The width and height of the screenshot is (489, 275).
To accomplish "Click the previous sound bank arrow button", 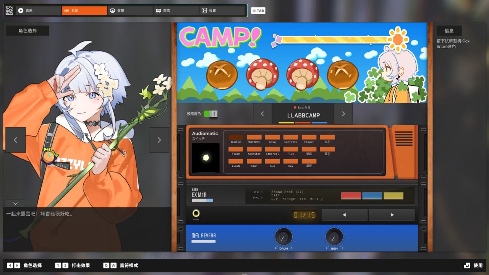I will pyautogui.click(x=344, y=215).
